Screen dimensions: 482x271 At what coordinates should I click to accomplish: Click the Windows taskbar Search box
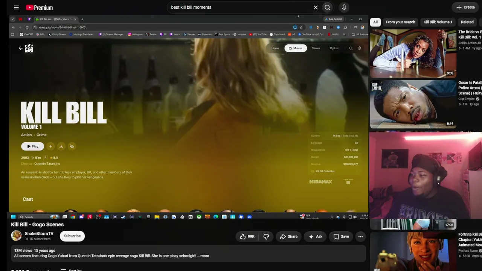[39, 217]
